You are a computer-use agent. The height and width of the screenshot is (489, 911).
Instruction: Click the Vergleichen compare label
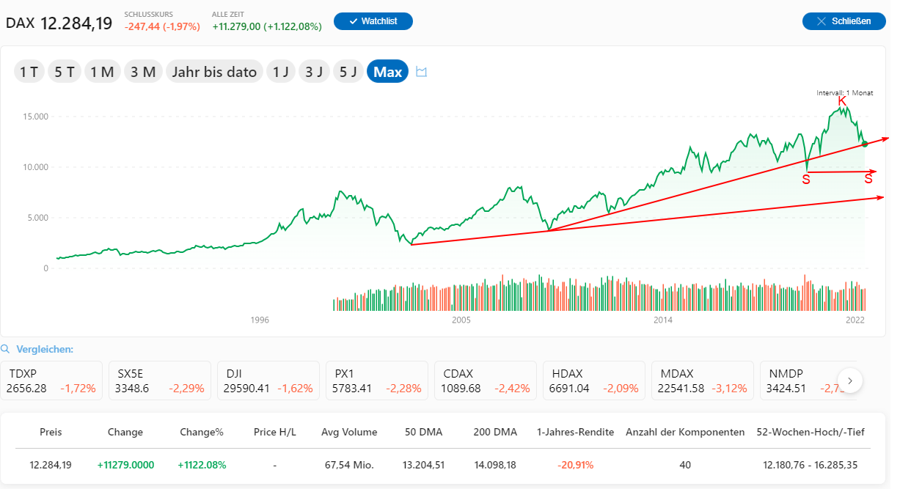(45, 349)
